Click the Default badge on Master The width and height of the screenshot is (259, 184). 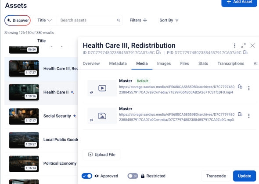coord(143,81)
